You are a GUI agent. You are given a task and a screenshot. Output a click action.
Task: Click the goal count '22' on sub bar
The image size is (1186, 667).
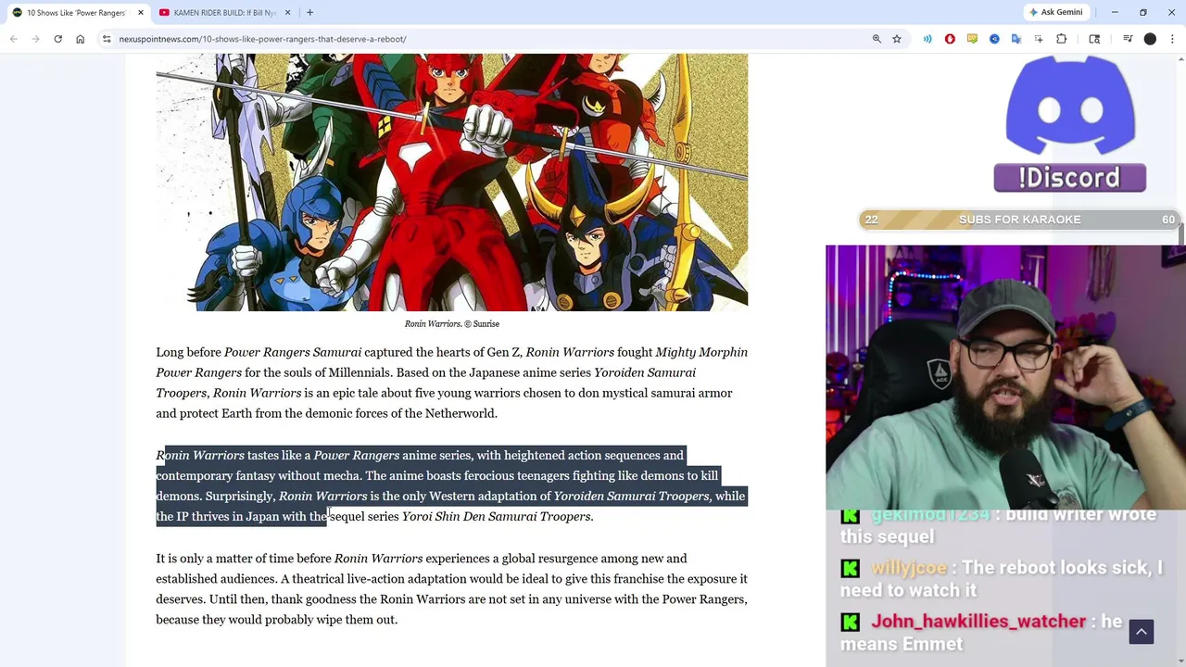(871, 220)
